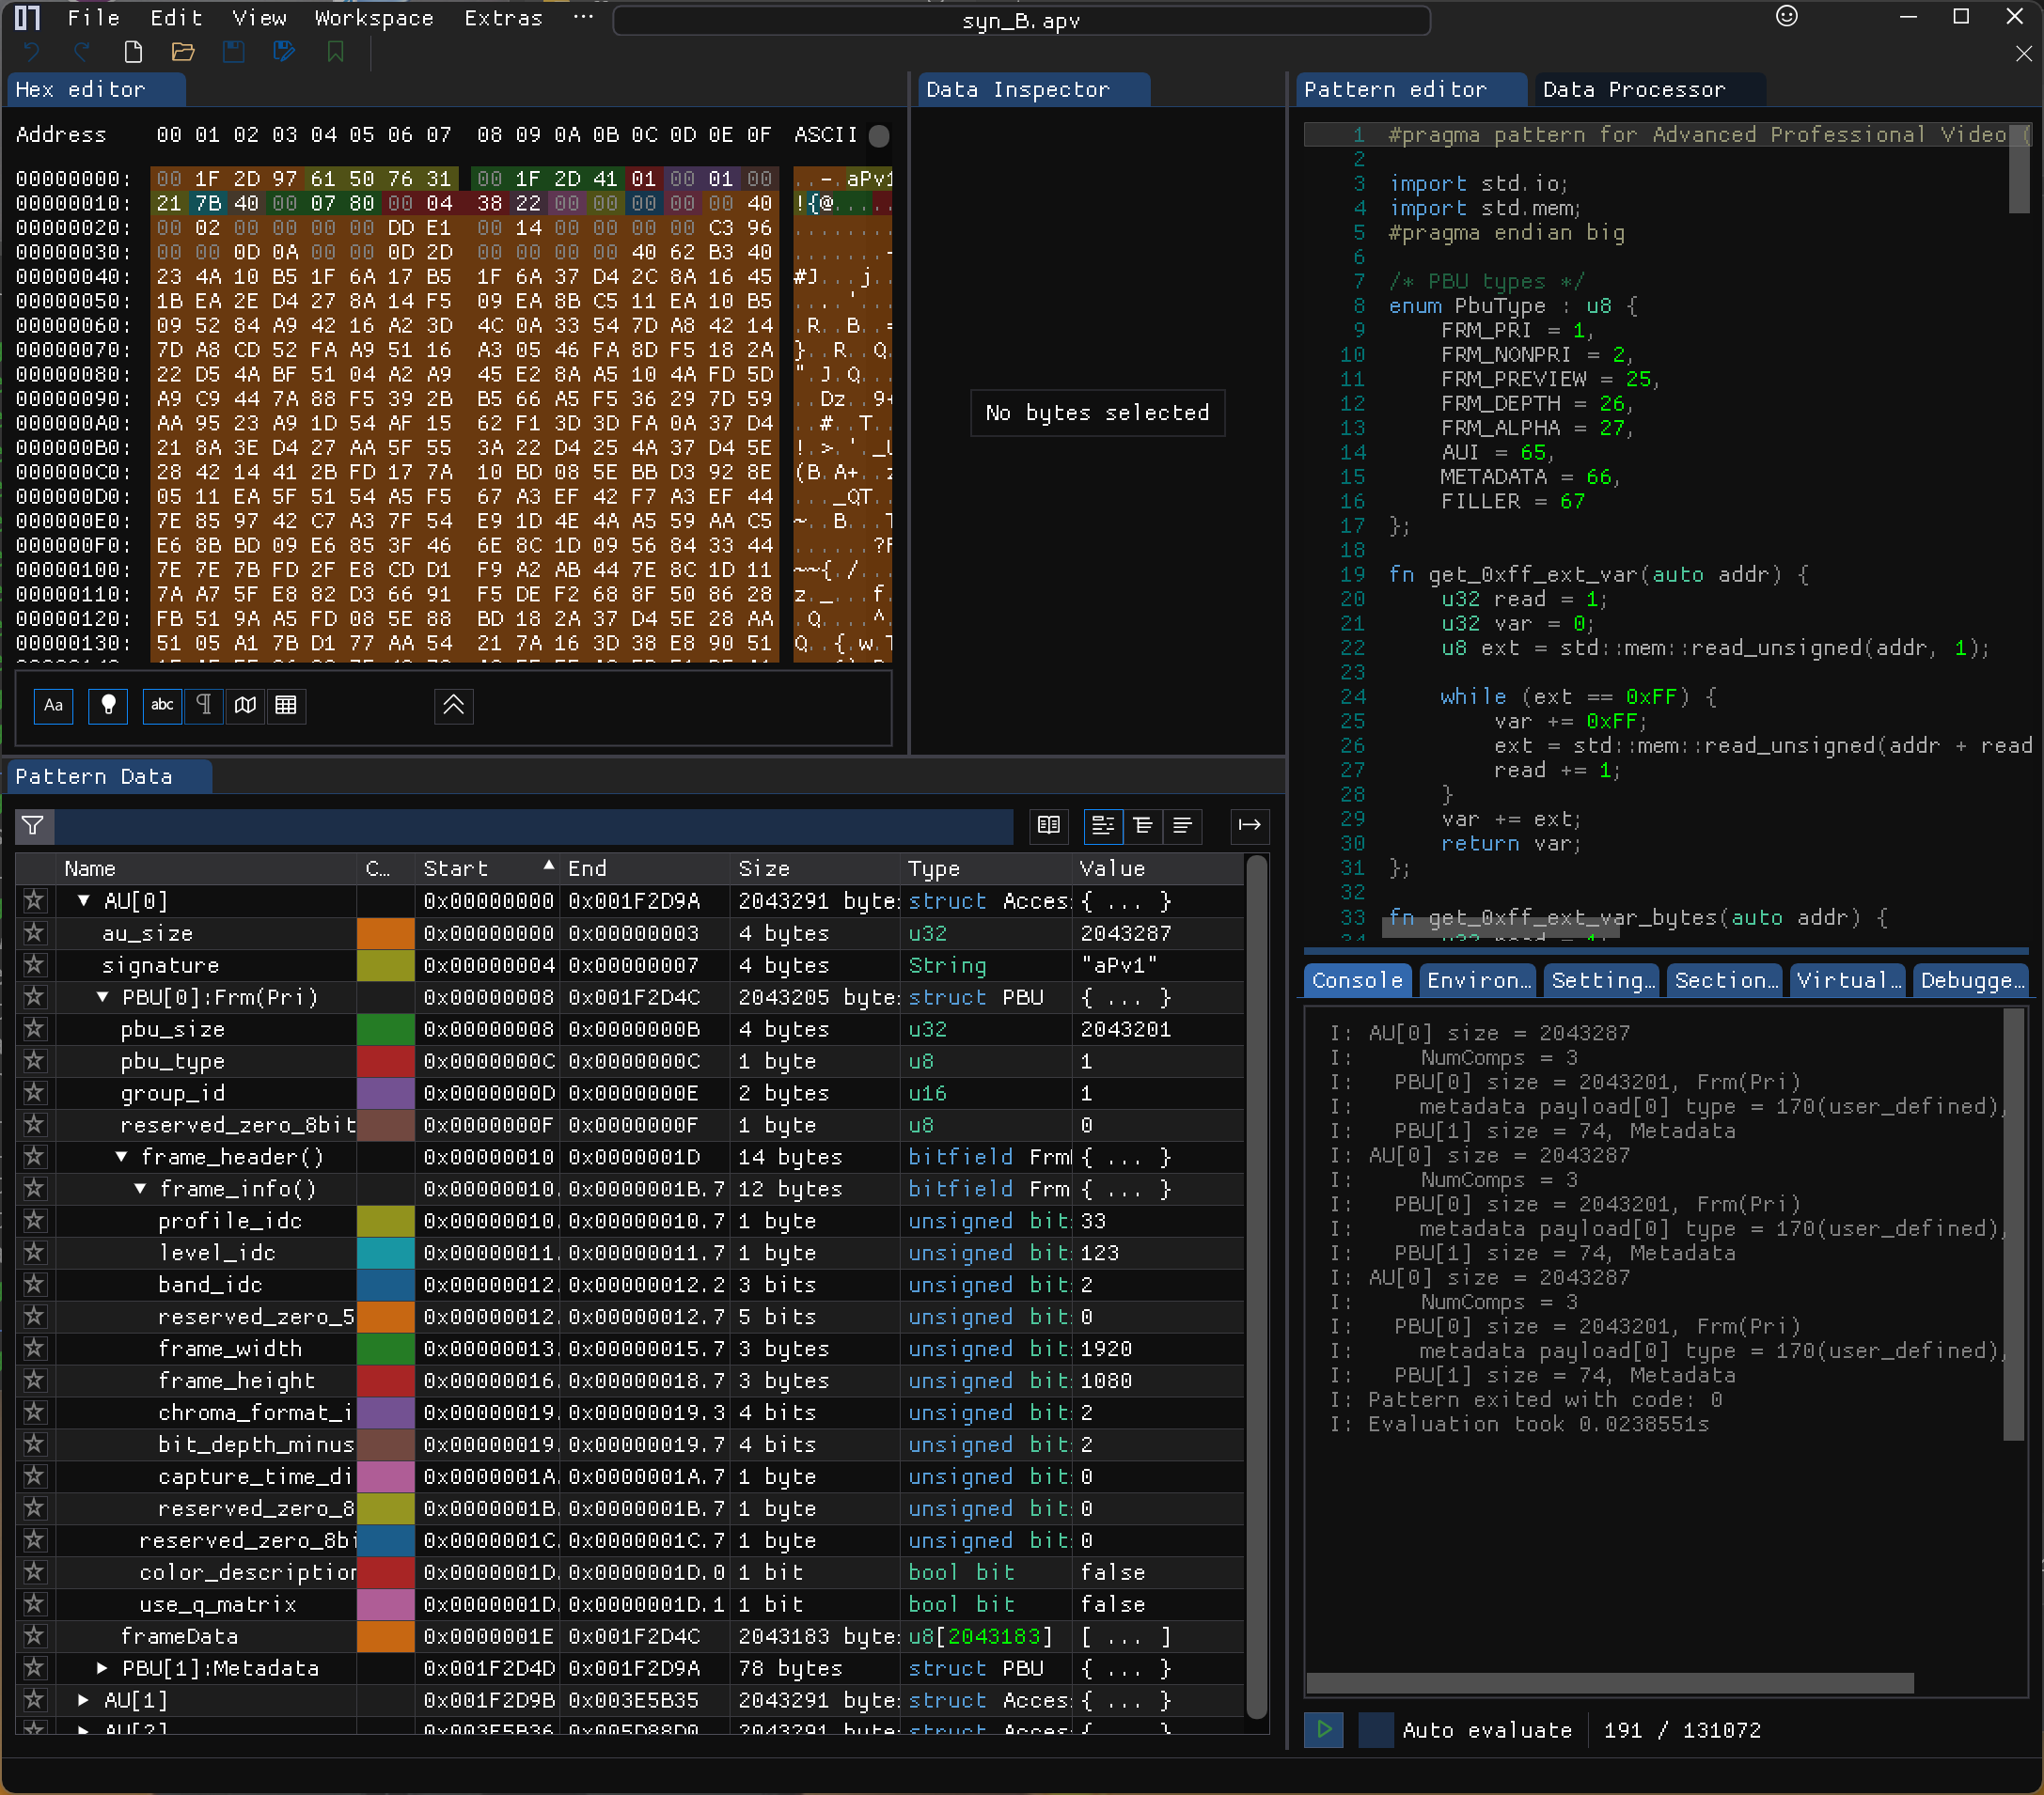The height and width of the screenshot is (1795, 2044).
Task: Click the export arrow icon in Pattern Data
Action: point(1250,825)
